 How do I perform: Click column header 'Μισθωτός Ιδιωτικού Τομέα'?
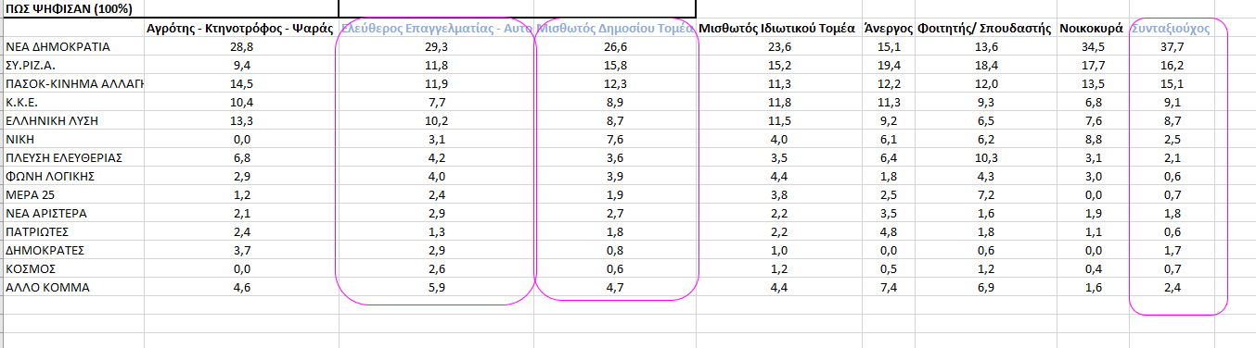coord(776,30)
